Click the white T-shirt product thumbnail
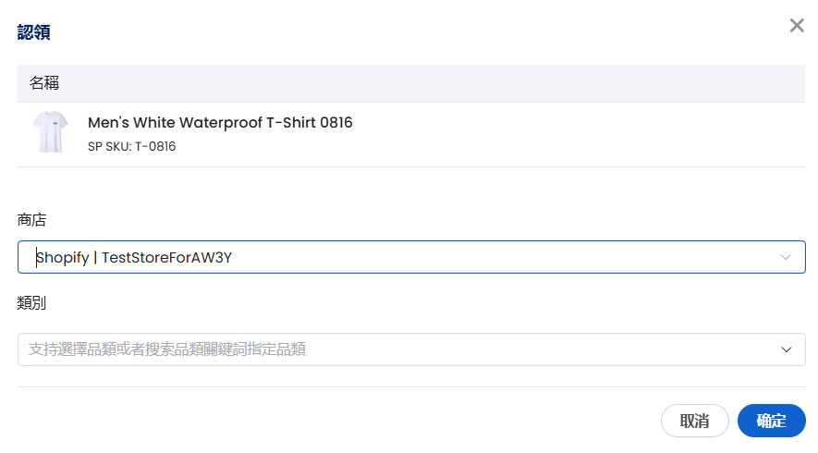 50,132
